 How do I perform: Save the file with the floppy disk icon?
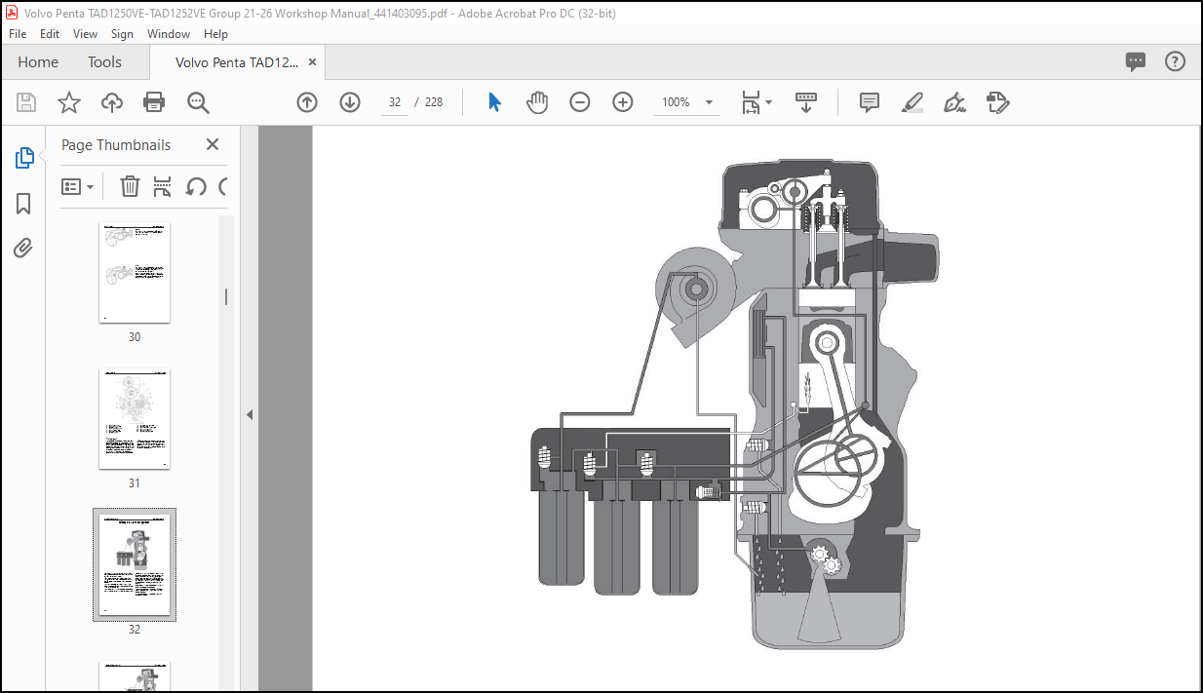pyautogui.click(x=26, y=102)
